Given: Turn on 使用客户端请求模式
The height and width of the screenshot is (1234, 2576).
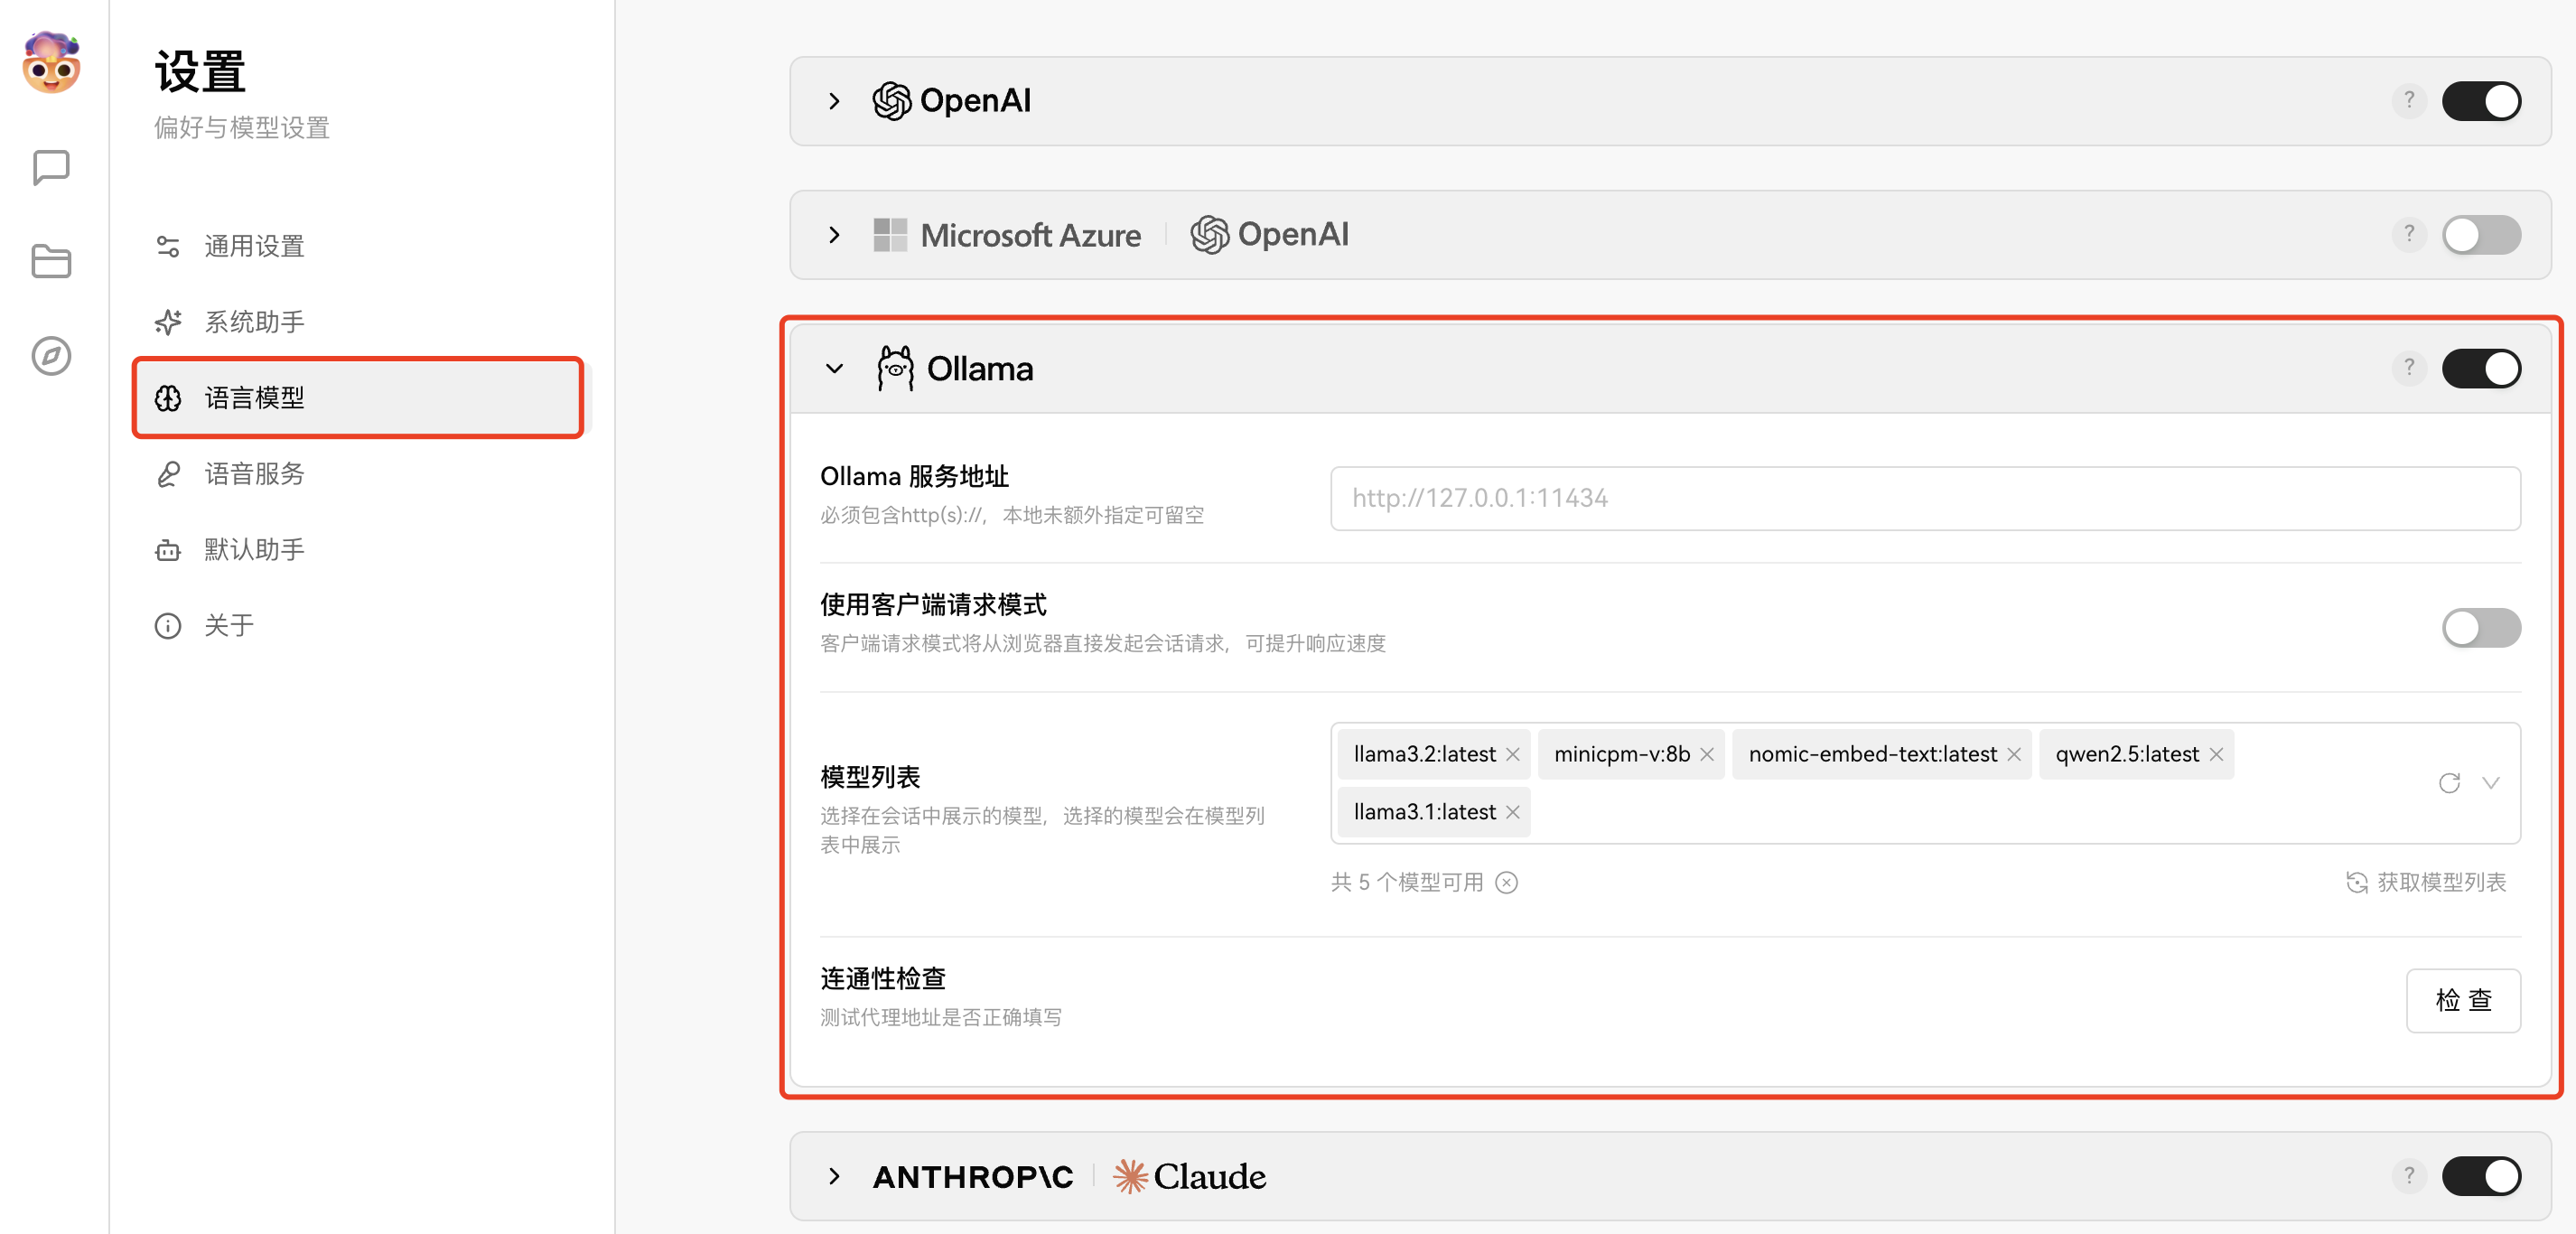Looking at the screenshot, I should pyautogui.click(x=2480, y=628).
